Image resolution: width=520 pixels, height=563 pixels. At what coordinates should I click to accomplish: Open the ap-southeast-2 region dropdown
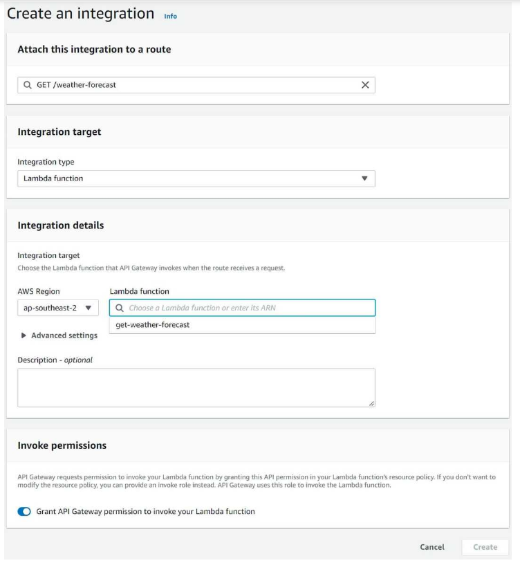[58, 308]
